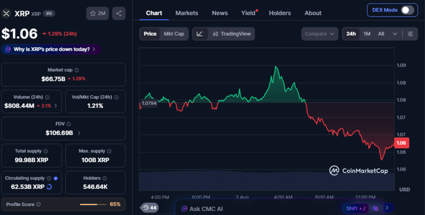Open the News tab
Screen dimensions: 425x215
(220, 13)
